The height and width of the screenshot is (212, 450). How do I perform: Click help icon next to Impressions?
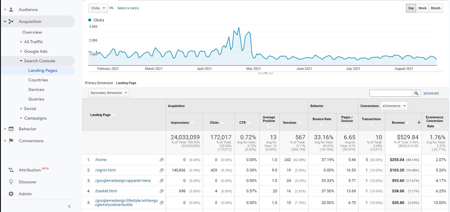[193, 123]
